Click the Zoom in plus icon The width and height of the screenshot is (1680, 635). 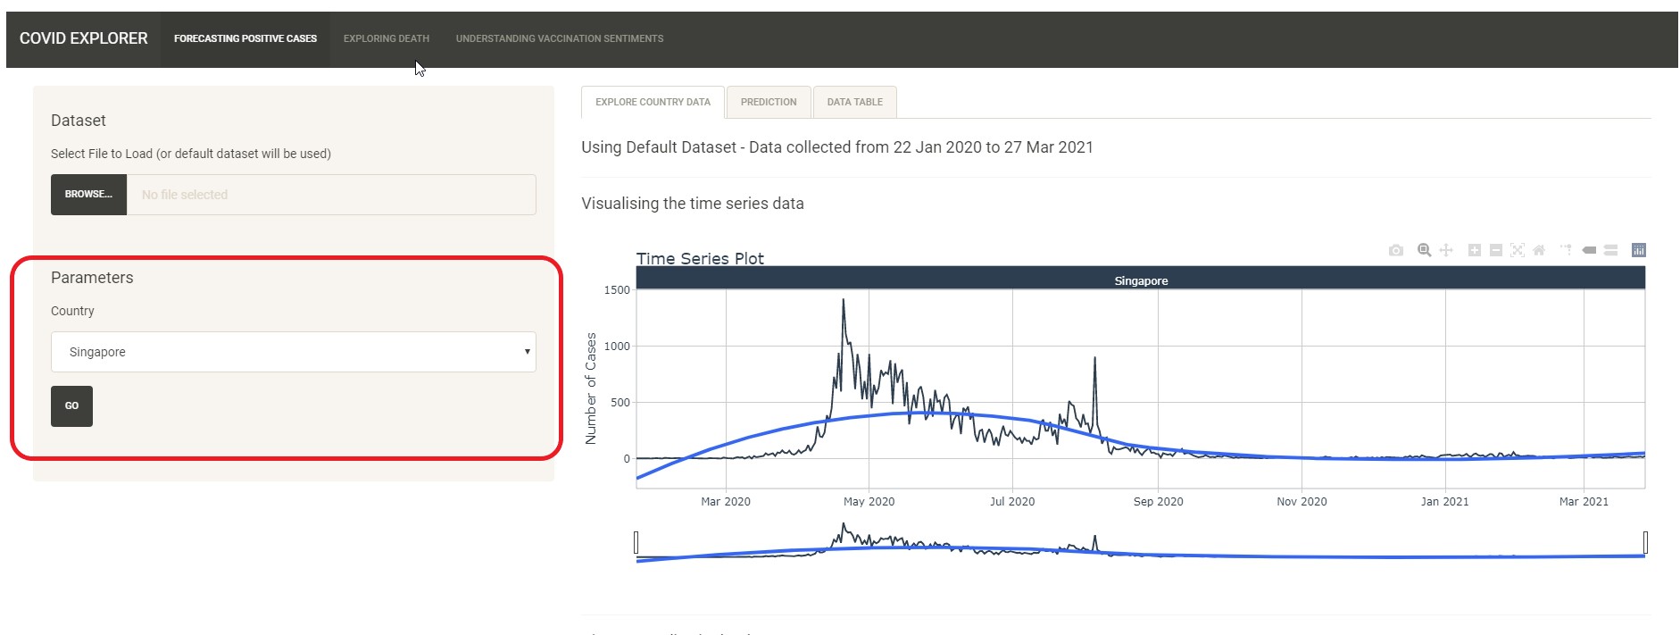tap(1475, 251)
